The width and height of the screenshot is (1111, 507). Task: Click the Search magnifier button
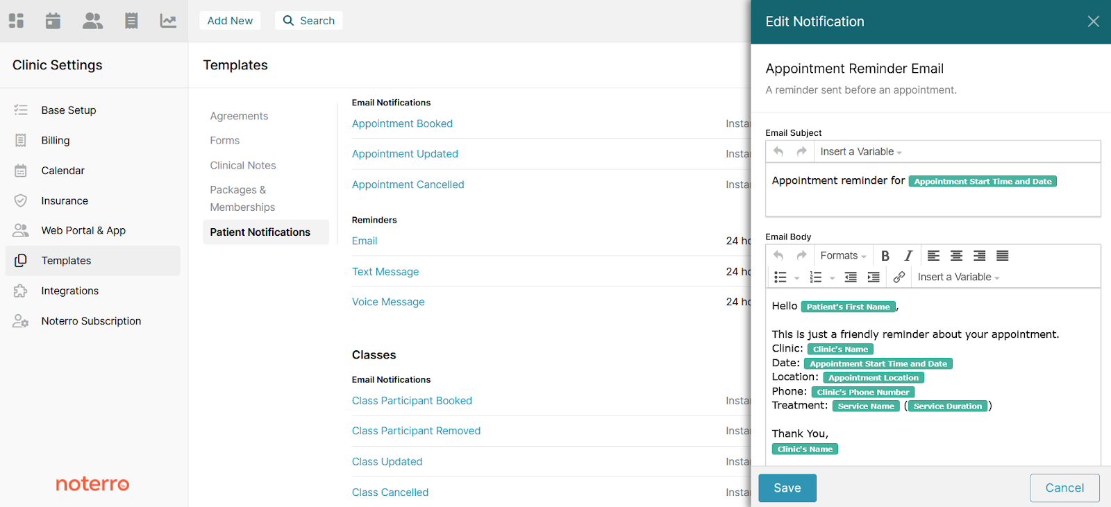point(309,21)
